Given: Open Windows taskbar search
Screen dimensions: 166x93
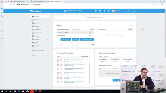Looking at the screenshot, I should coord(6,91).
